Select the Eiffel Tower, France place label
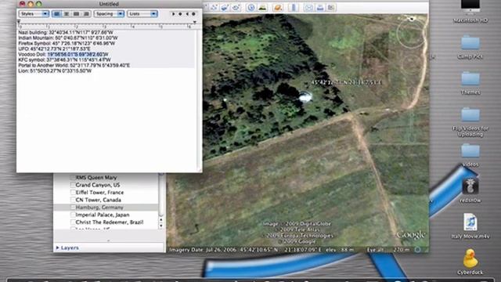The image size is (501, 282). (x=99, y=193)
